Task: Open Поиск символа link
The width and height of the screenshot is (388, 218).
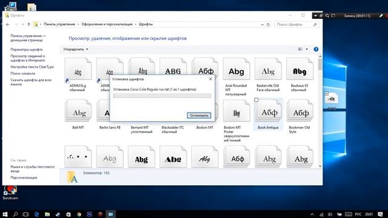Action: (x=23, y=73)
